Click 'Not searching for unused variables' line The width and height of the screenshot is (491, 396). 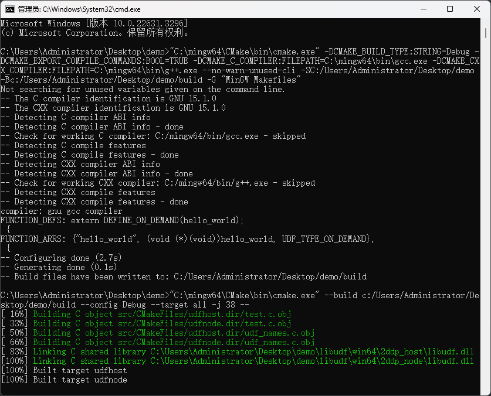pyautogui.click(x=143, y=89)
